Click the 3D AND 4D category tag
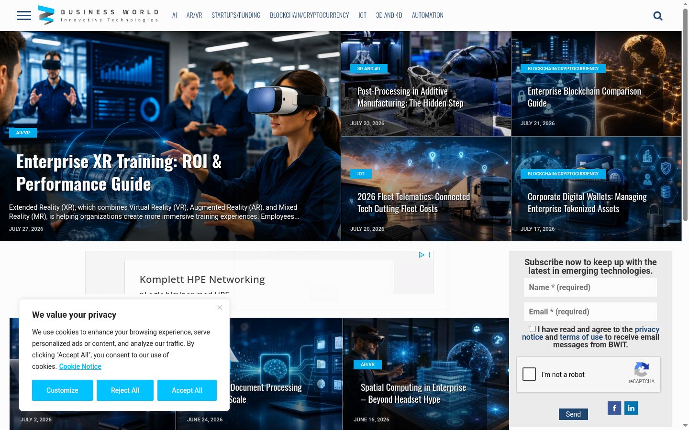689x430 pixels. click(368, 69)
